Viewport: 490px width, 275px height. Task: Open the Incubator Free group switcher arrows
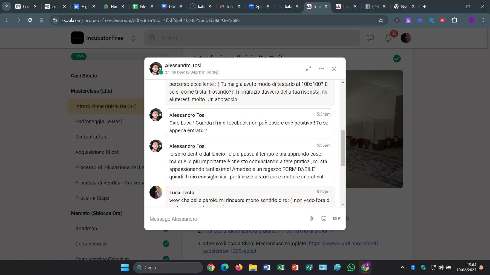pyautogui.click(x=133, y=38)
